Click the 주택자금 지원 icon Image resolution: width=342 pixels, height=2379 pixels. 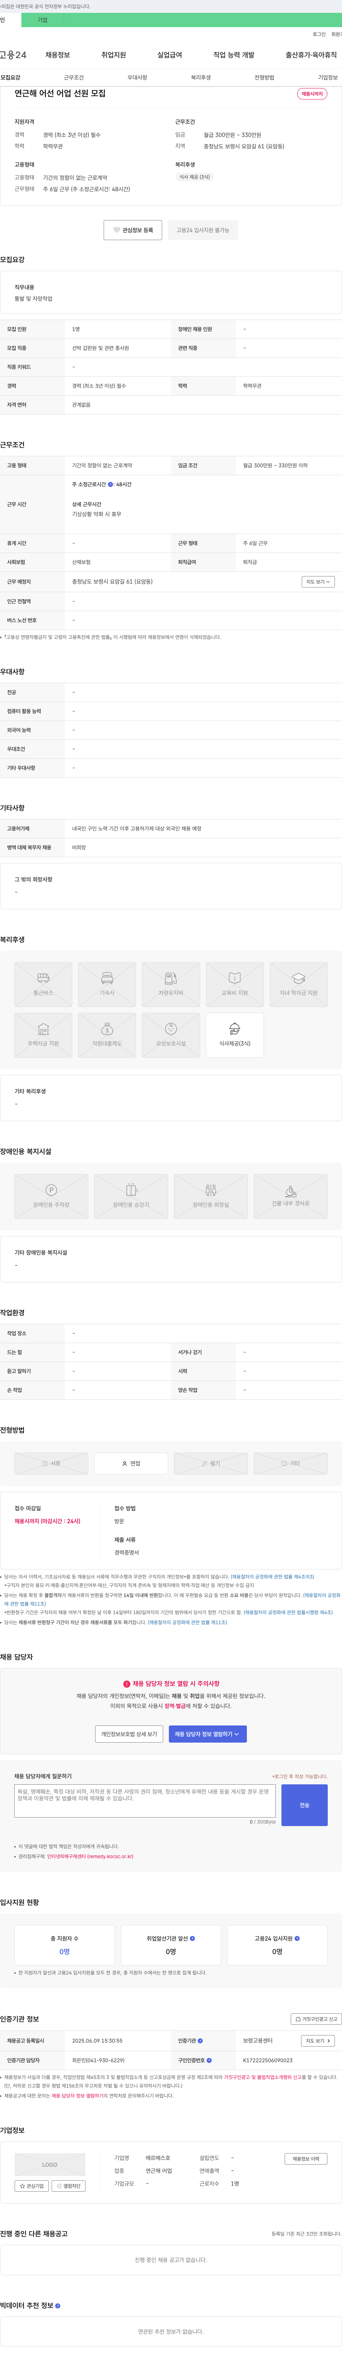pos(43,1035)
